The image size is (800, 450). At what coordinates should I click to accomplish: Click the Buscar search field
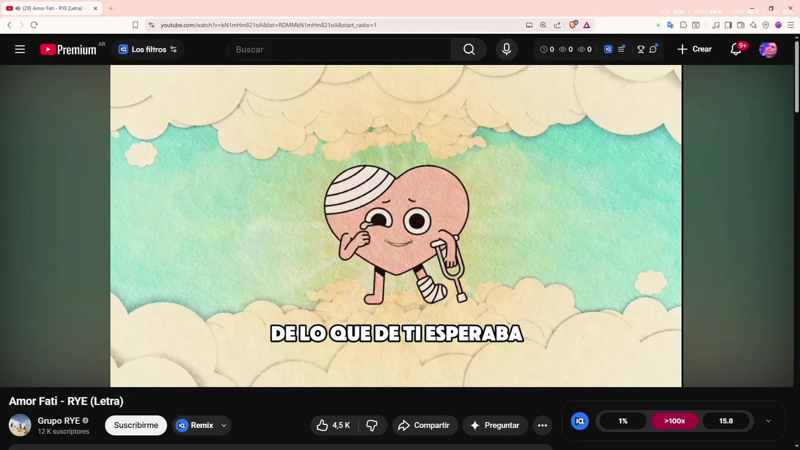[x=341, y=49]
